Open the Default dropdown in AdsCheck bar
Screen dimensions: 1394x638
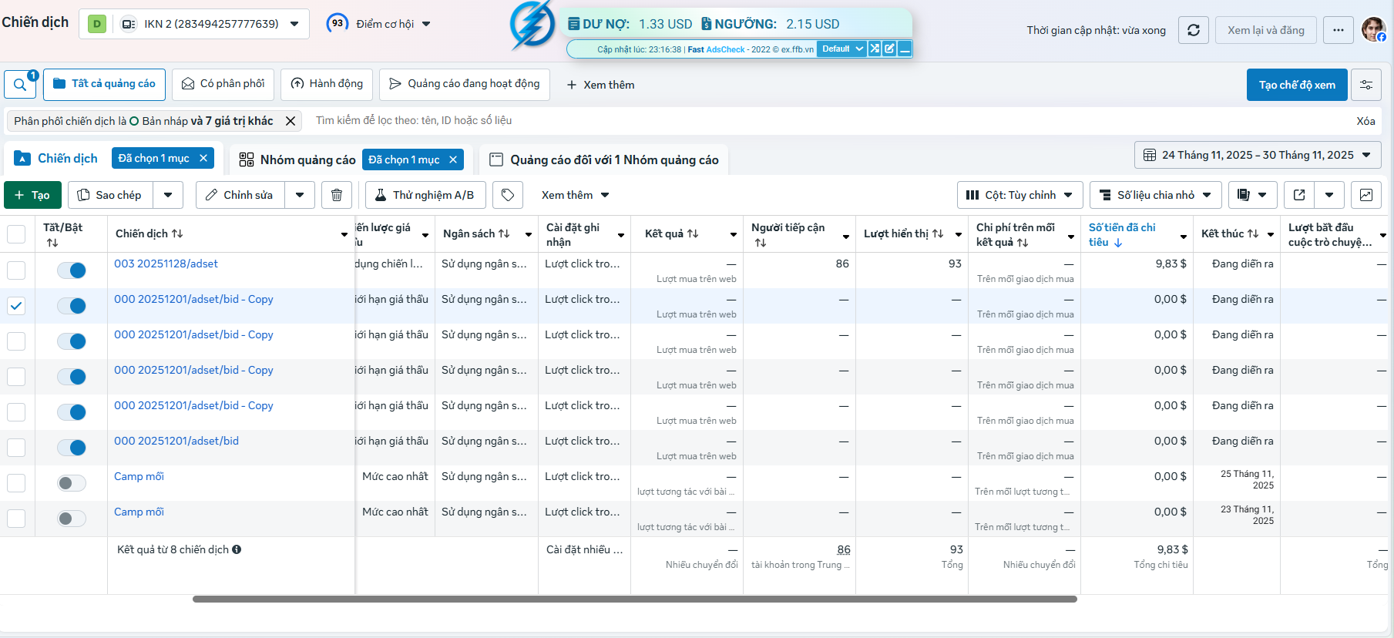(x=841, y=49)
